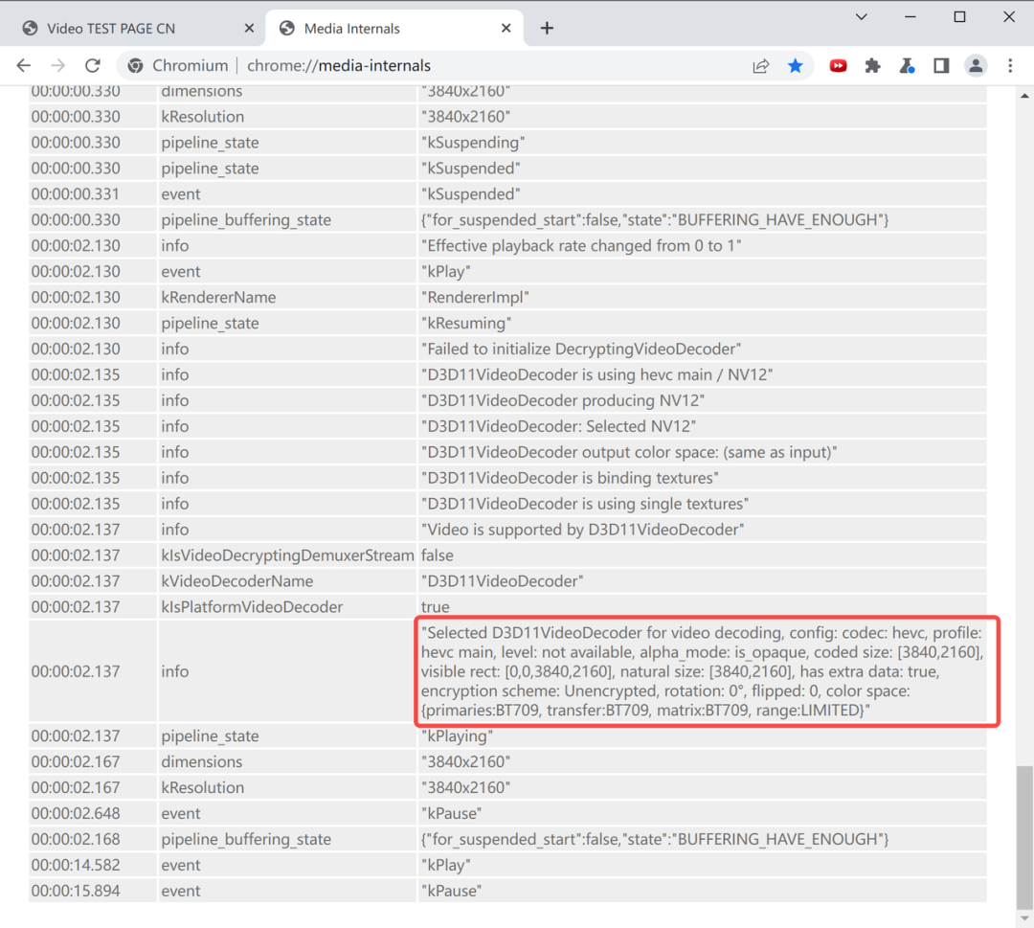
Task: Click the blue bookmark star
Action: [796, 66]
